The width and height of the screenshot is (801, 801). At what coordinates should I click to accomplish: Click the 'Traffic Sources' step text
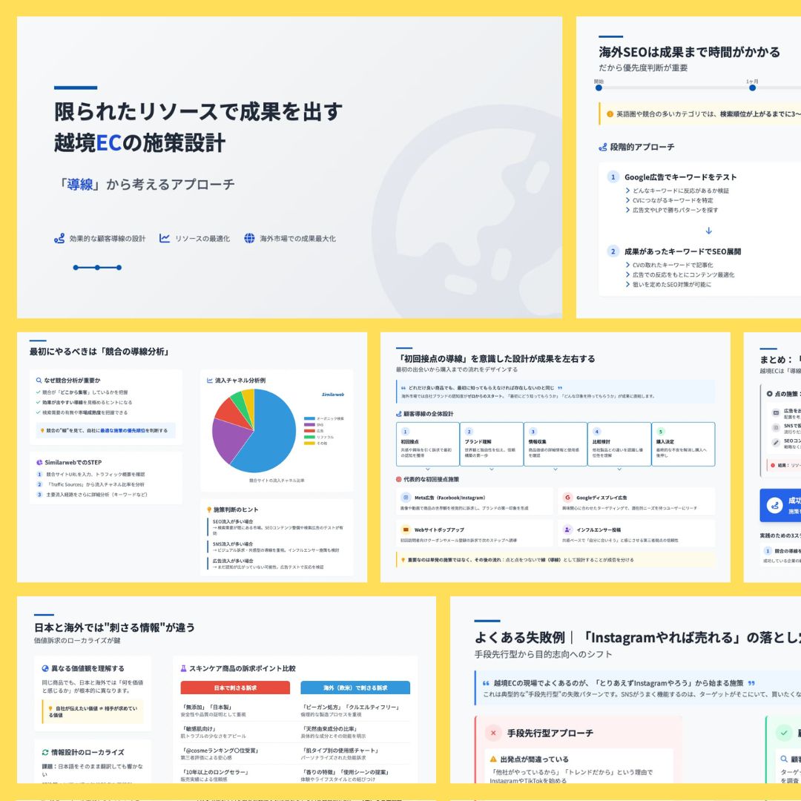pyautogui.click(x=96, y=484)
